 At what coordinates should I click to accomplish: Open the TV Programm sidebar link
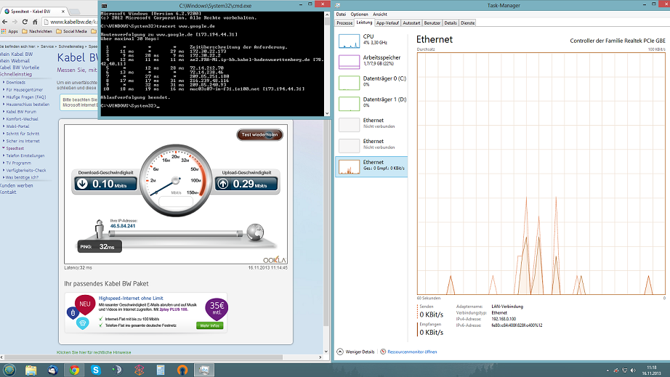pos(18,163)
